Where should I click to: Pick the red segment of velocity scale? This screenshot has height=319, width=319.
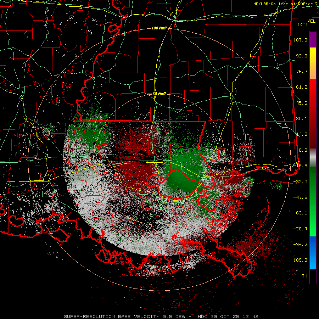[x=313, y=113]
